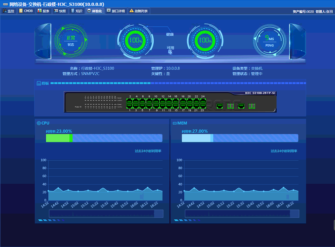335x247 pixels.
Task: Click the first SFP fiber uplink port
Action: (x=230, y=106)
